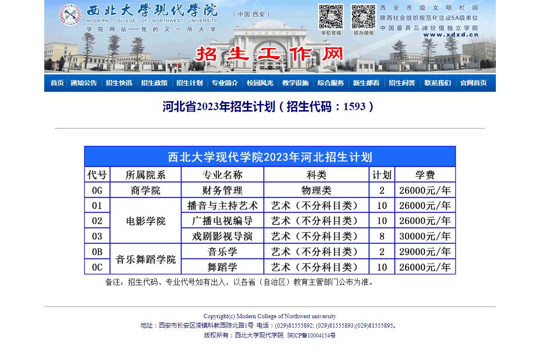
Task: Select 教学设施 in the nav bar
Action: (x=295, y=83)
